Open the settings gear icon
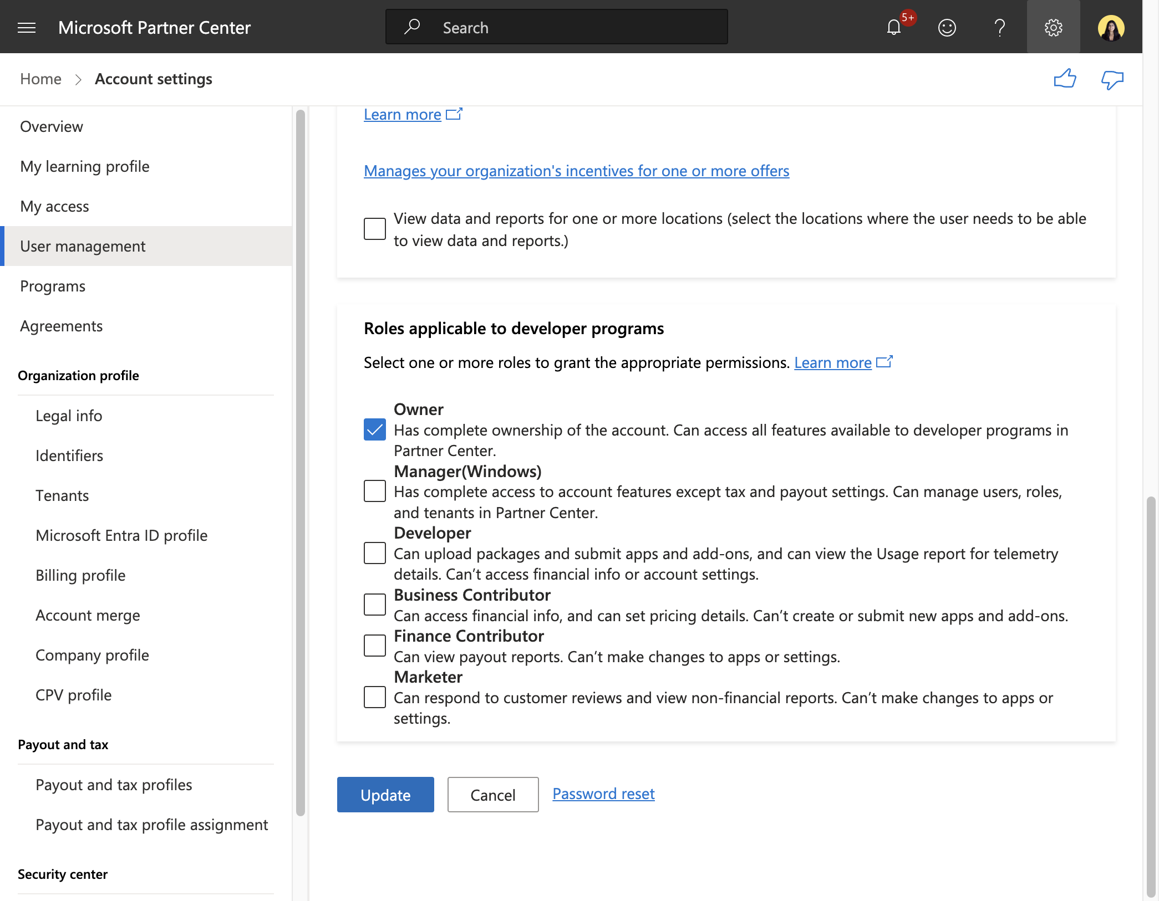1159x901 pixels. 1053,27
